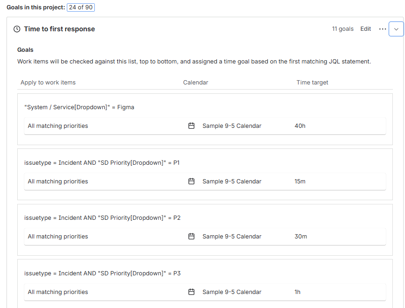Select the P1 incident JQL statement
405x308 pixels.
[102, 162]
